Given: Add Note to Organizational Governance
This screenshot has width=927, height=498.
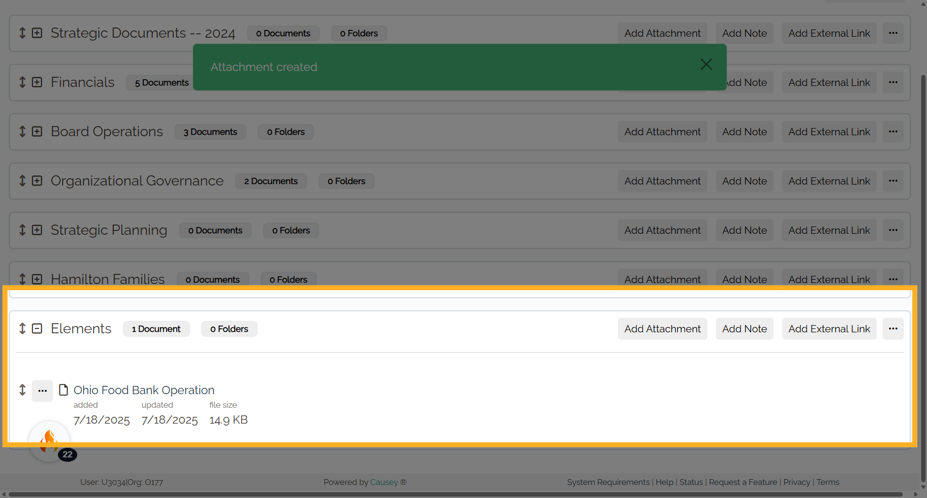Looking at the screenshot, I should point(744,181).
